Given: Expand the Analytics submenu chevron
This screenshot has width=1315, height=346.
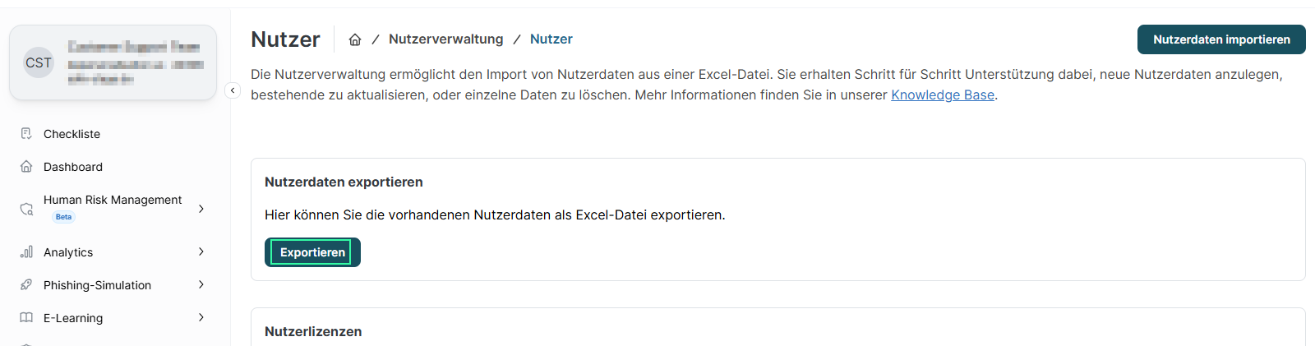Looking at the screenshot, I should (201, 252).
